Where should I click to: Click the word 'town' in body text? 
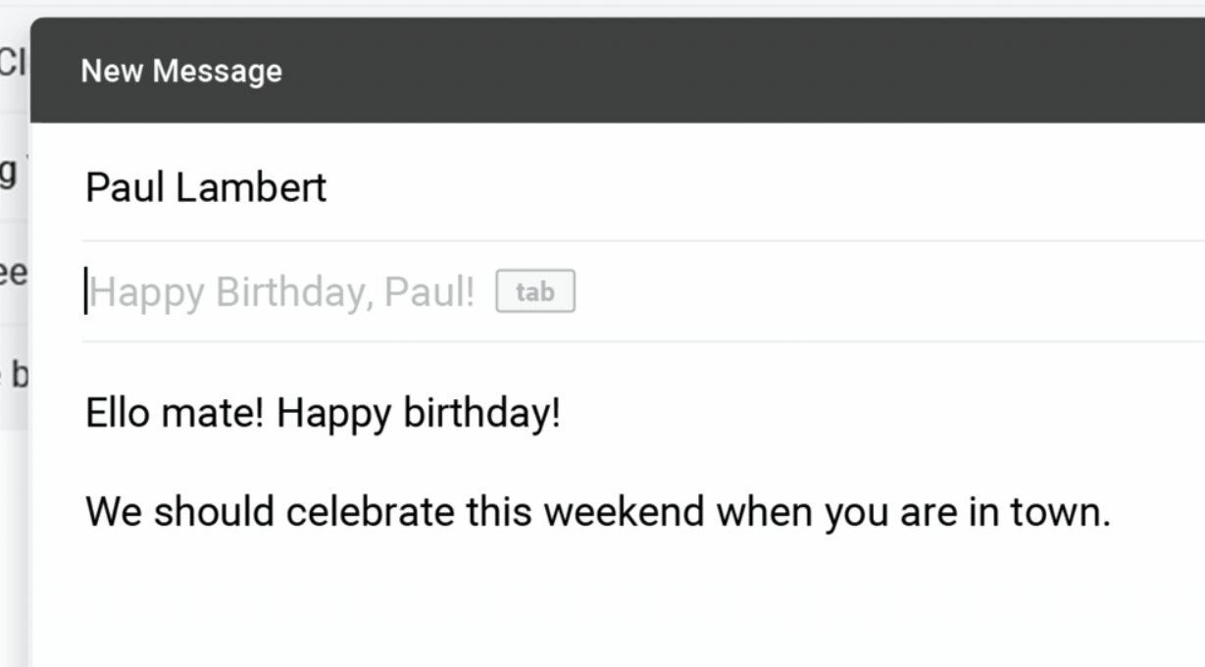[1062, 511]
